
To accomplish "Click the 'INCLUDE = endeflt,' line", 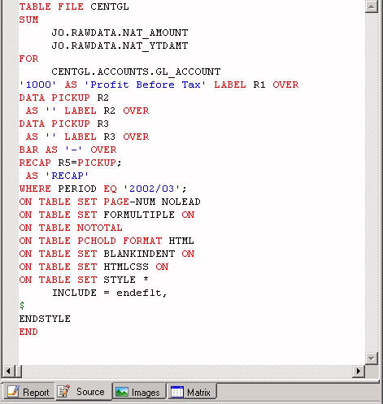I will 110,293.
